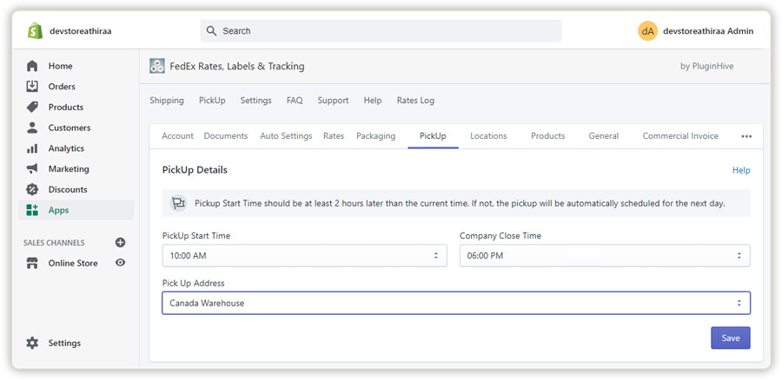Click the pickup notice flag icon

tap(177, 203)
